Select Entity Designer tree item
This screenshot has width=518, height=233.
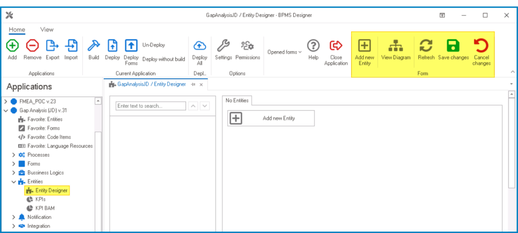coord(47,191)
